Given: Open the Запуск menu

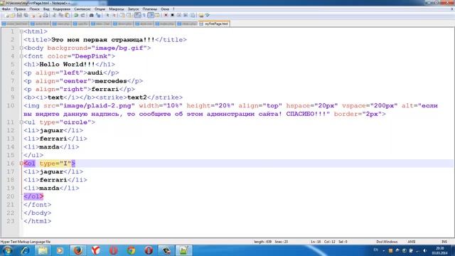Looking at the screenshot, I should pos(133,9).
